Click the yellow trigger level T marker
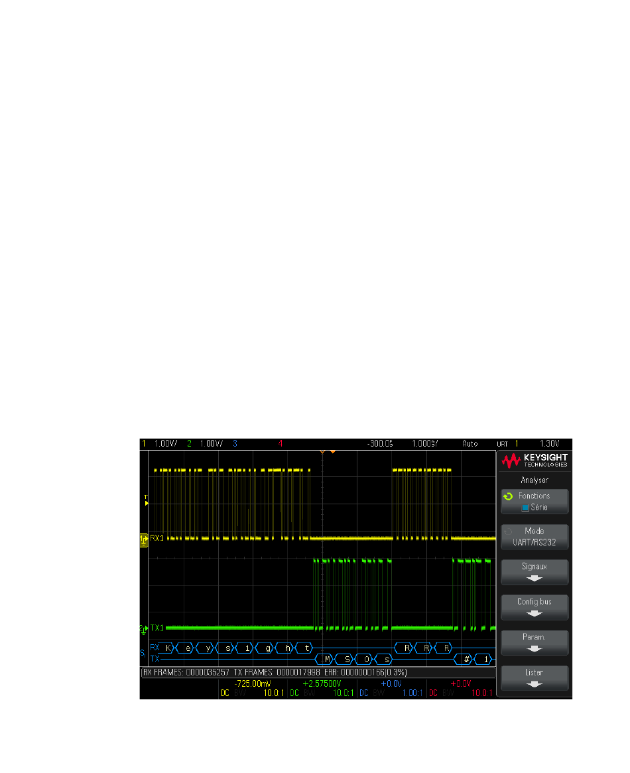 pos(146,500)
